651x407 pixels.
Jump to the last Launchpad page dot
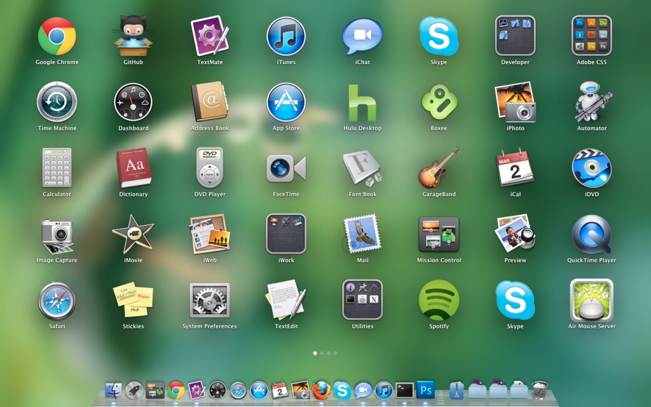click(x=336, y=353)
